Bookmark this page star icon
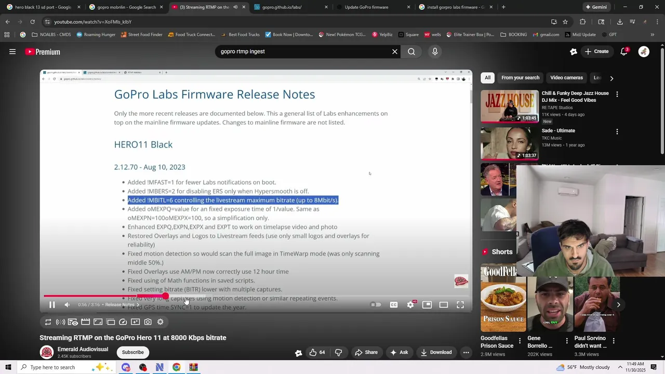This screenshot has width=665, height=374. click(x=565, y=22)
